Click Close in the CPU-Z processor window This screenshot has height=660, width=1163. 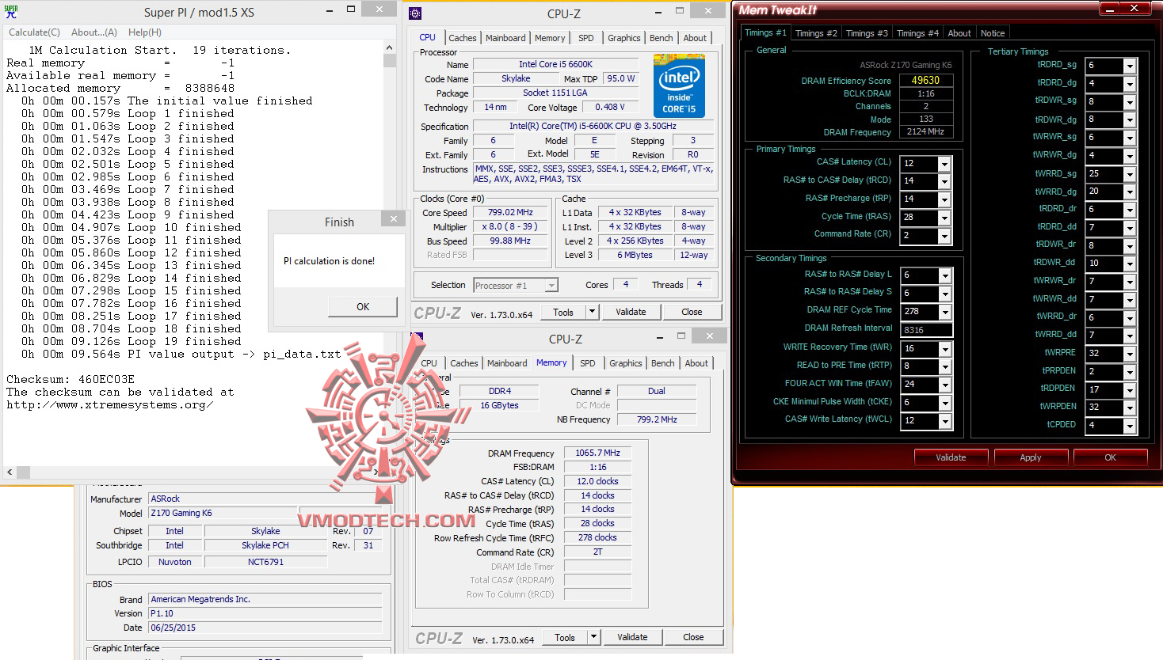[x=692, y=312]
